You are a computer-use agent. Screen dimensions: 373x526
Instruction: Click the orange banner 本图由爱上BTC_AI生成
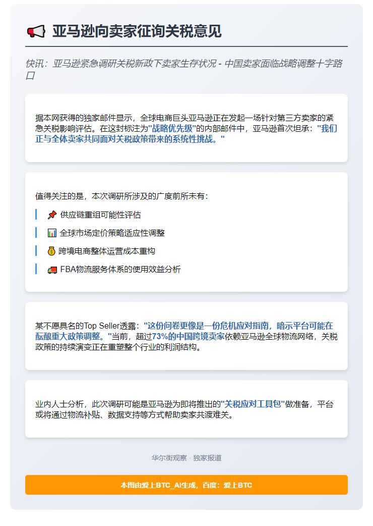point(186,485)
